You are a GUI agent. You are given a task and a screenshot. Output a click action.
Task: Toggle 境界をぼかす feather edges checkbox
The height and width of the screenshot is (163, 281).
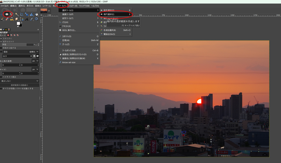point(1,41)
